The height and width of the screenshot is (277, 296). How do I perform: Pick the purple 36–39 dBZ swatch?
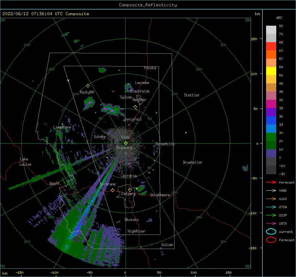click(271, 112)
